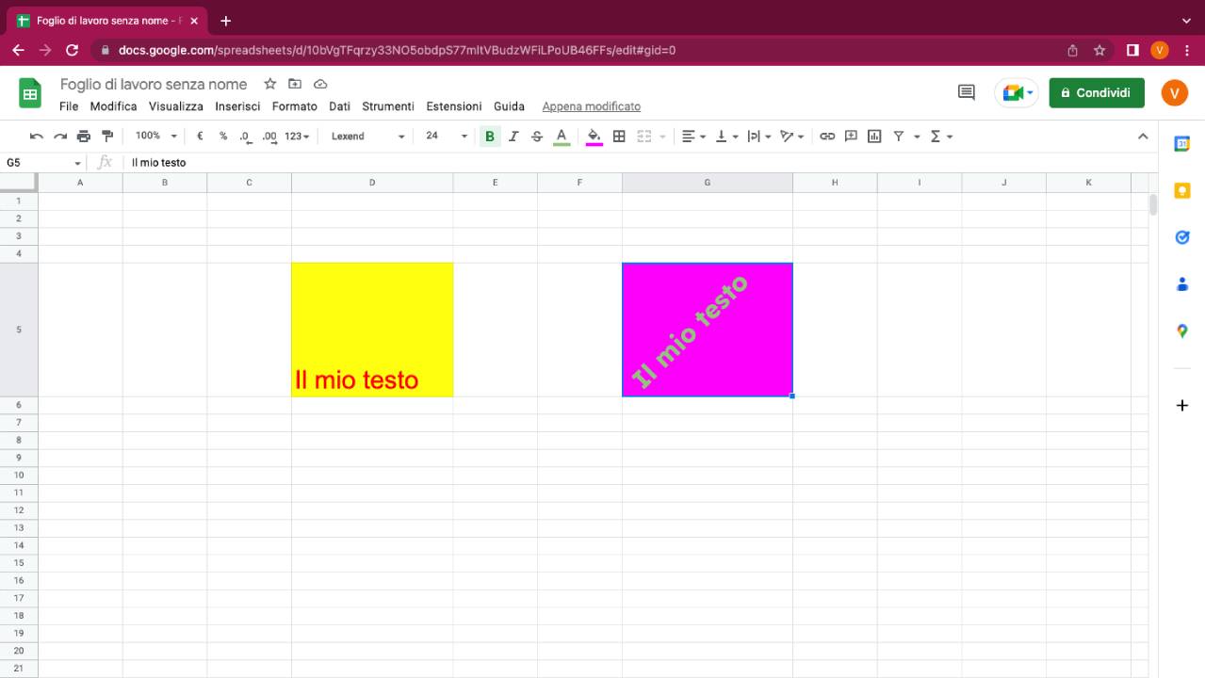Toggle strikethrough formatting
The width and height of the screenshot is (1205, 678).
pyautogui.click(x=537, y=137)
